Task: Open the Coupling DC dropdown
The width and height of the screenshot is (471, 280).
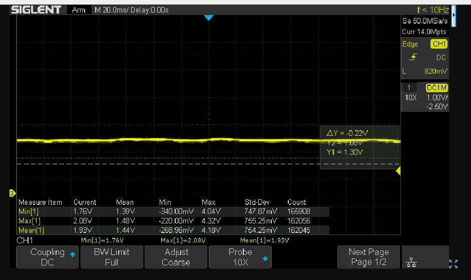Action: [48, 257]
